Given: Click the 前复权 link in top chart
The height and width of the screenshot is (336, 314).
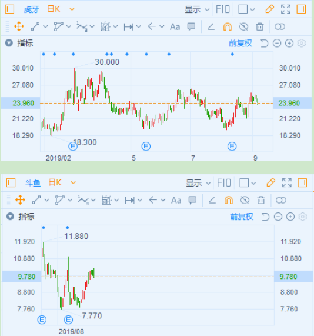Looking at the screenshot, I should click(x=240, y=44).
